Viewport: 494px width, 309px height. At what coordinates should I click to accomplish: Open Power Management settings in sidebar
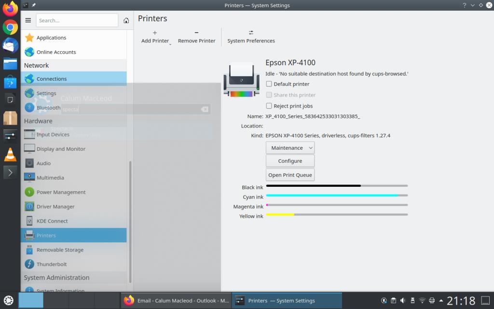pyautogui.click(x=61, y=192)
